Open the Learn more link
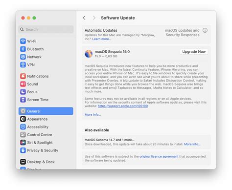 [102, 39]
